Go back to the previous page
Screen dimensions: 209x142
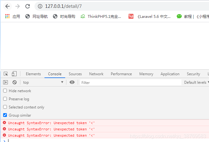coord(8,6)
